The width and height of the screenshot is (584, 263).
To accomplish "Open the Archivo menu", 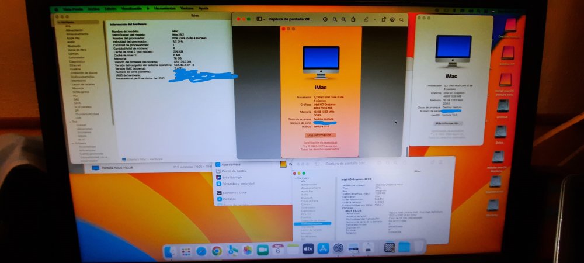I will 94,8.
